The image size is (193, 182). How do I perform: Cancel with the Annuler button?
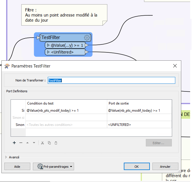click(165, 166)
